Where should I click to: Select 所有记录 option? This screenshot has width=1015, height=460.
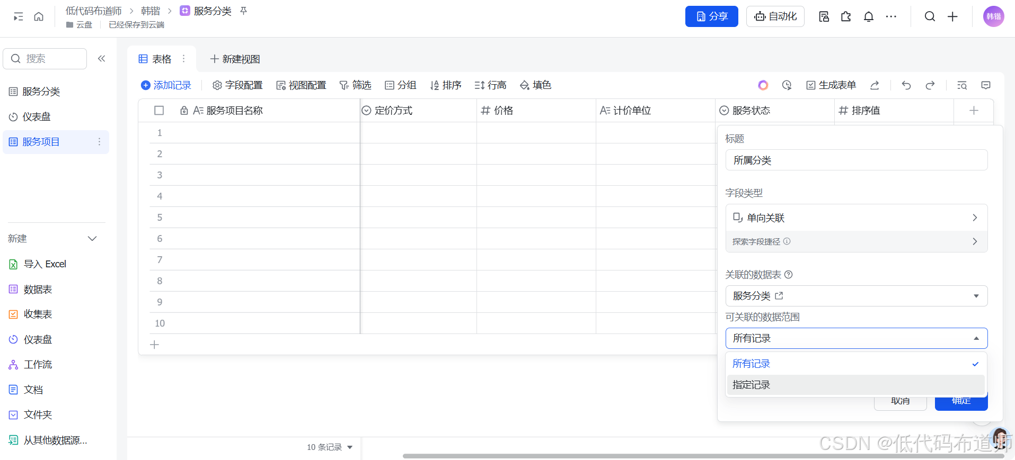(856, 364)
